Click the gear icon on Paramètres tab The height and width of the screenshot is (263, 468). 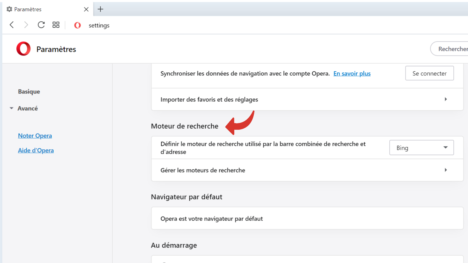9,9
